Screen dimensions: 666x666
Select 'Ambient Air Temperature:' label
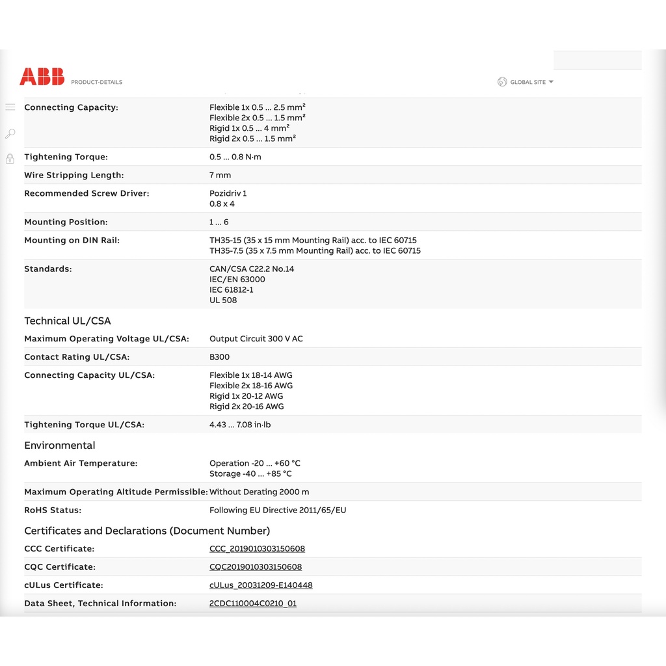pyautogui.click(x=81, y=463)
